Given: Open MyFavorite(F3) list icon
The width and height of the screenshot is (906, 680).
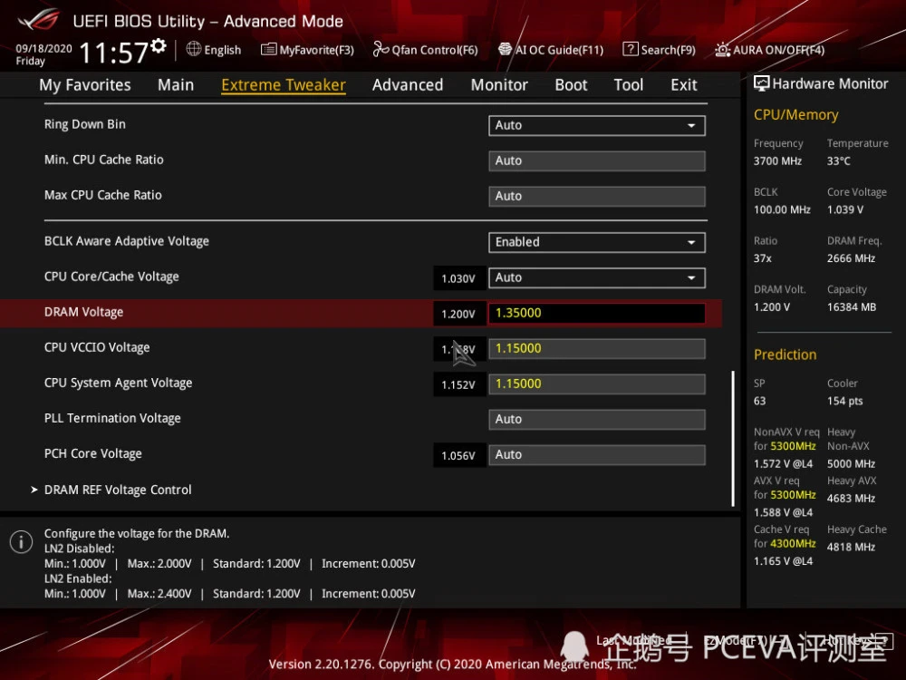Looking at the screenshot, I should tap(268, 50).
